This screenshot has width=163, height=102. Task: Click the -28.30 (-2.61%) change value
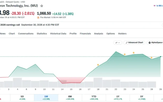(23, 14)
